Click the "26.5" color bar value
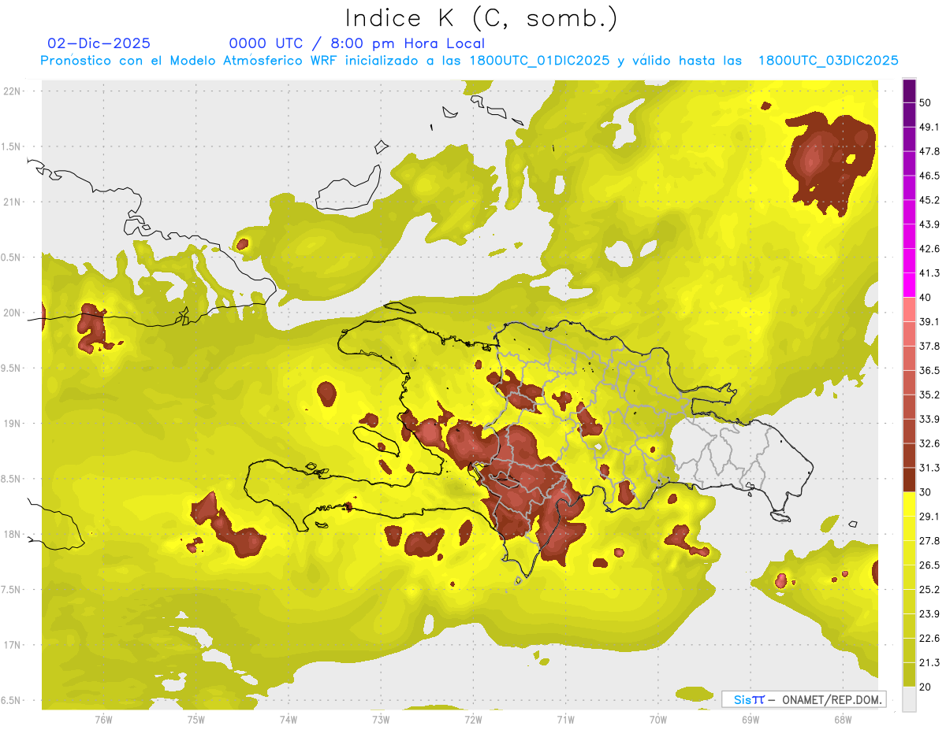Image resolution: width=946 pixels, height=730 pixels. tap(929, 565)
